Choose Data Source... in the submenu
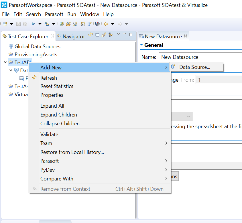Image resolution: width=242 pixels, height=223 pixels. 196,67
